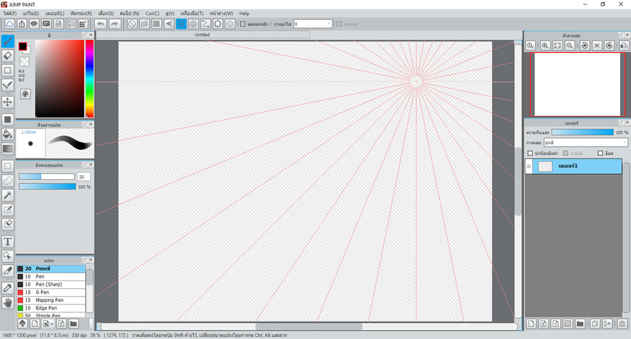The width and height of the screenshot is (631, 339).
Task: Choose the Mapping Pen brush
Action: [51, 300]
